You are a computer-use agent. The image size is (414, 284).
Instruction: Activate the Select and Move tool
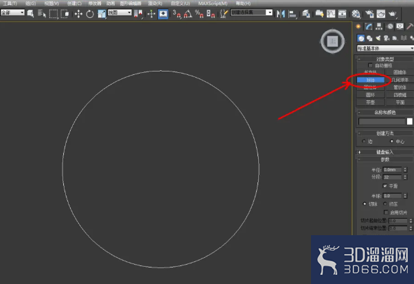pos(78,14)
